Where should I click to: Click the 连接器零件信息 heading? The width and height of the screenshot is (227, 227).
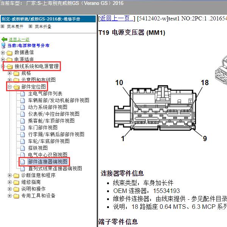click(122, 173)
